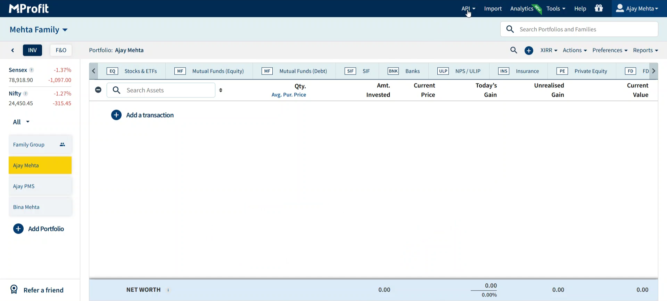Click the FD badge icon
This screenshot has width=667, height=301.
631,71
